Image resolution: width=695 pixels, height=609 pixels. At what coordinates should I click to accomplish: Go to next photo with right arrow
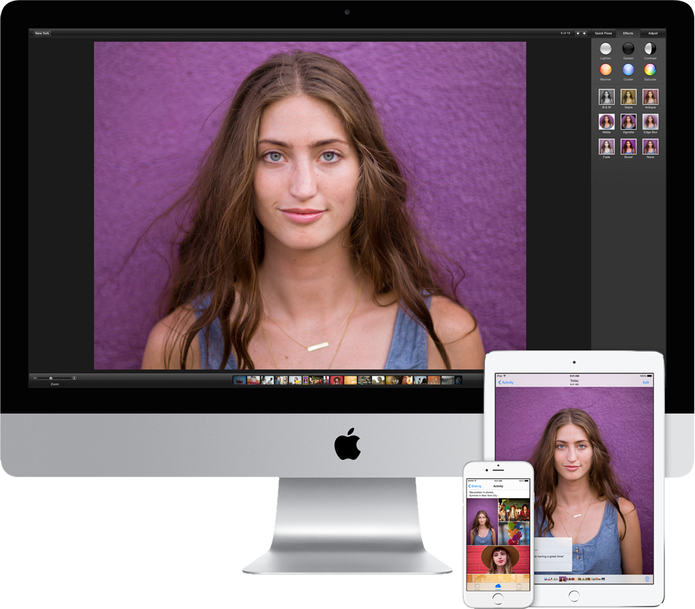click(x=584, y=33)
